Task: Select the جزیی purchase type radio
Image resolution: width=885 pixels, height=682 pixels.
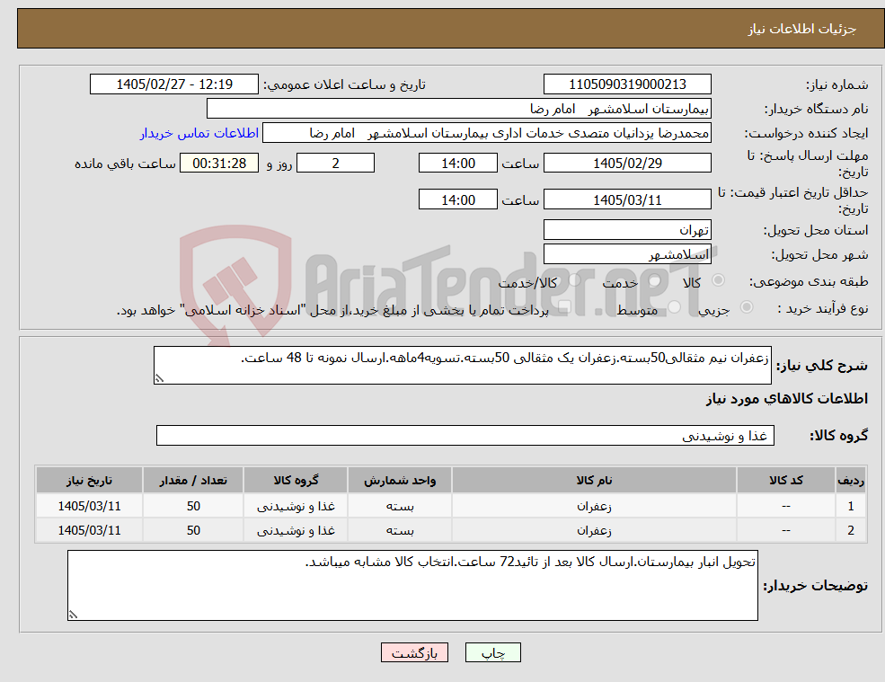Action: tap(746, 307)
